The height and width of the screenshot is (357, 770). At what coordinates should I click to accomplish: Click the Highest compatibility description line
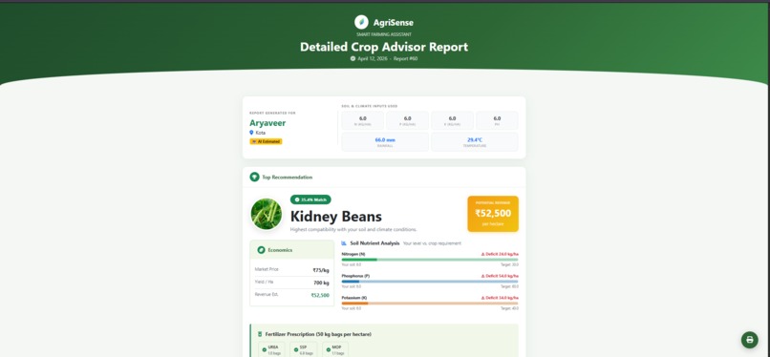pyautogui.click(x=353, y=229)
